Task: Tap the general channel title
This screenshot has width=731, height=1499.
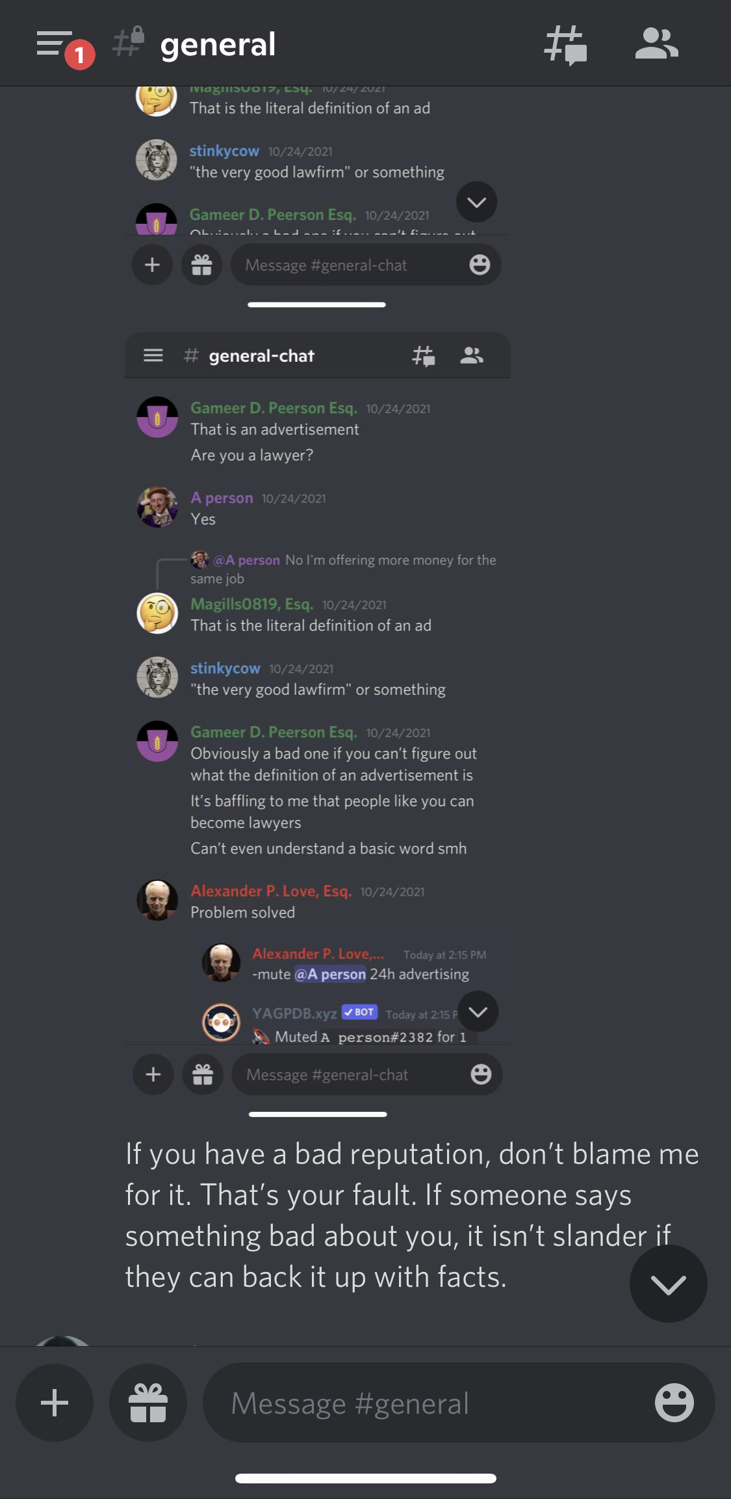Action: 218,44
